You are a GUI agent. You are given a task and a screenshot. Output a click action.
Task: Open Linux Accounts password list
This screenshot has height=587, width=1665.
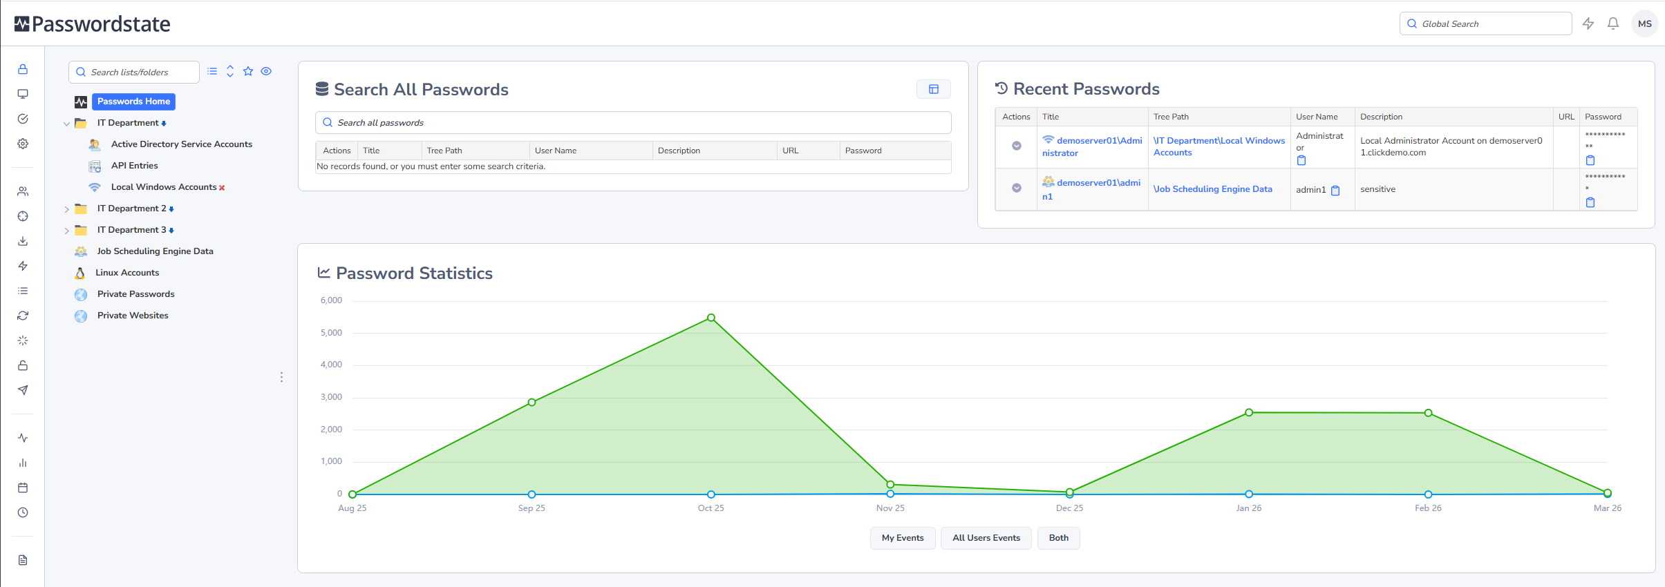pos(127,273)
